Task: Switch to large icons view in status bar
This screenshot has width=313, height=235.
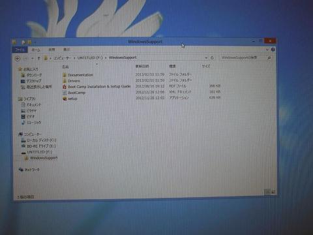Action: [x=273, y=192]
